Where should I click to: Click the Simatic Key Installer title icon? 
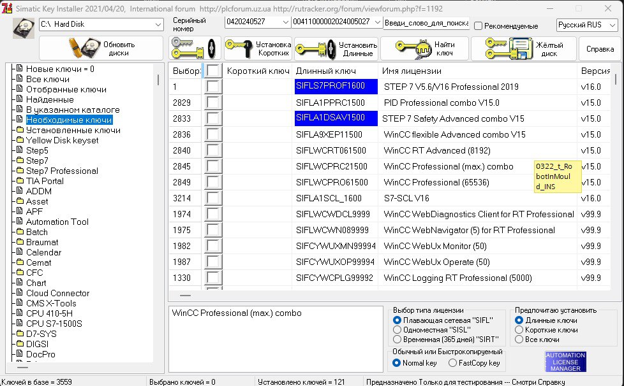tap(7, 8)
